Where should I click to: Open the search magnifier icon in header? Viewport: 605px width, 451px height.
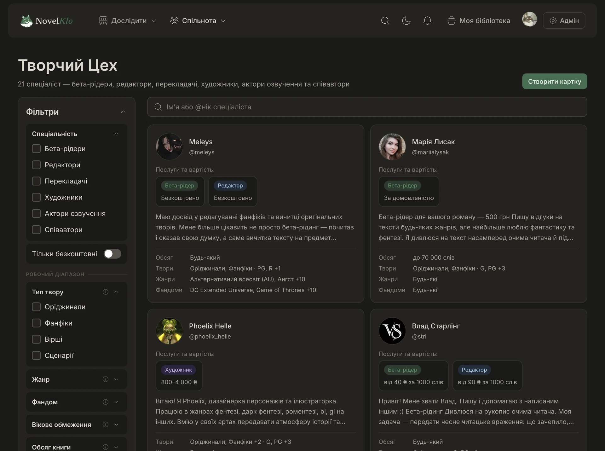(385, 21)
